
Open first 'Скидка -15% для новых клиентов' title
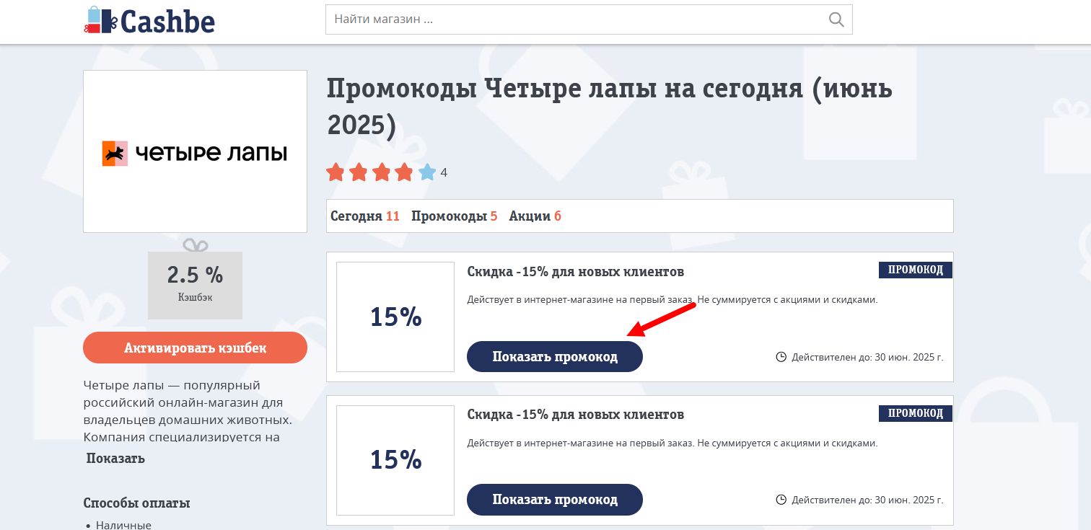575,272
